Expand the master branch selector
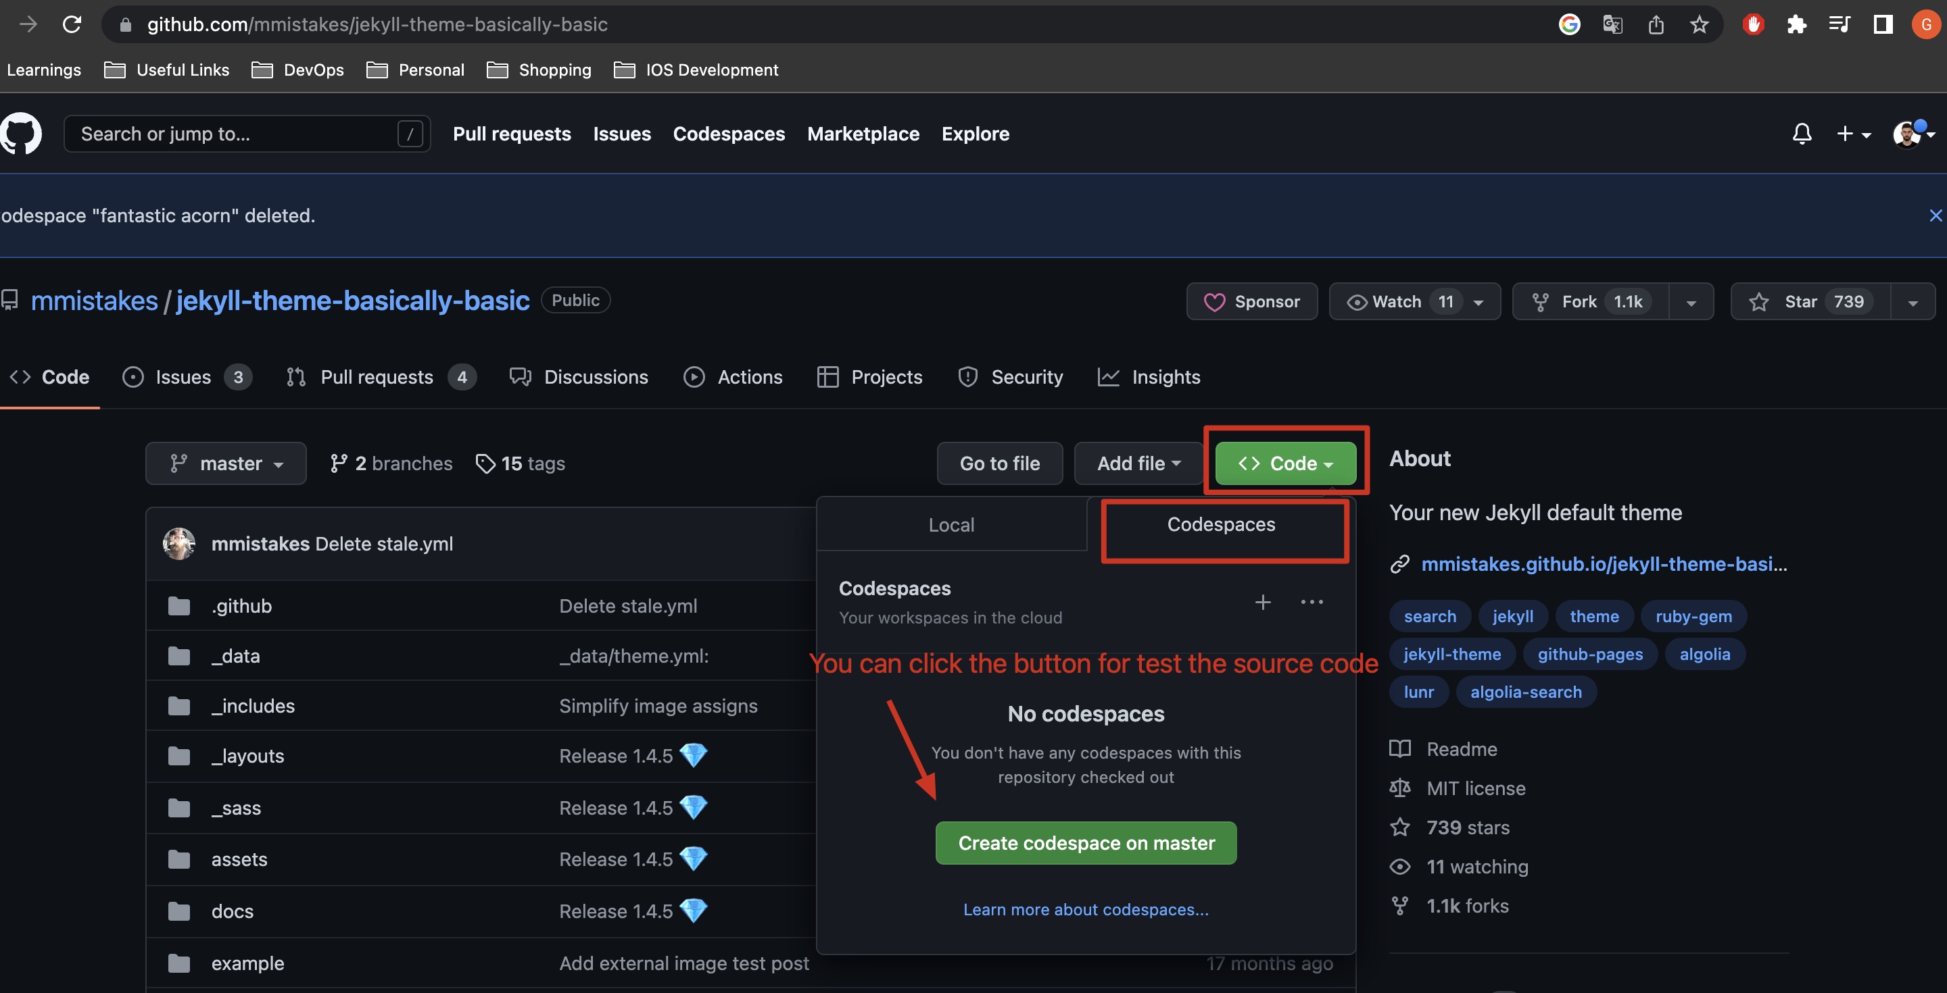The image size is (1947, 993). [226, 463]
